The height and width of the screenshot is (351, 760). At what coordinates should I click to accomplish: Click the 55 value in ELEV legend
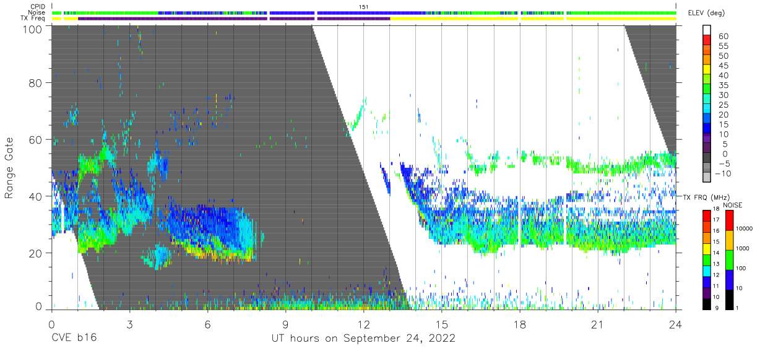point(723,46)
